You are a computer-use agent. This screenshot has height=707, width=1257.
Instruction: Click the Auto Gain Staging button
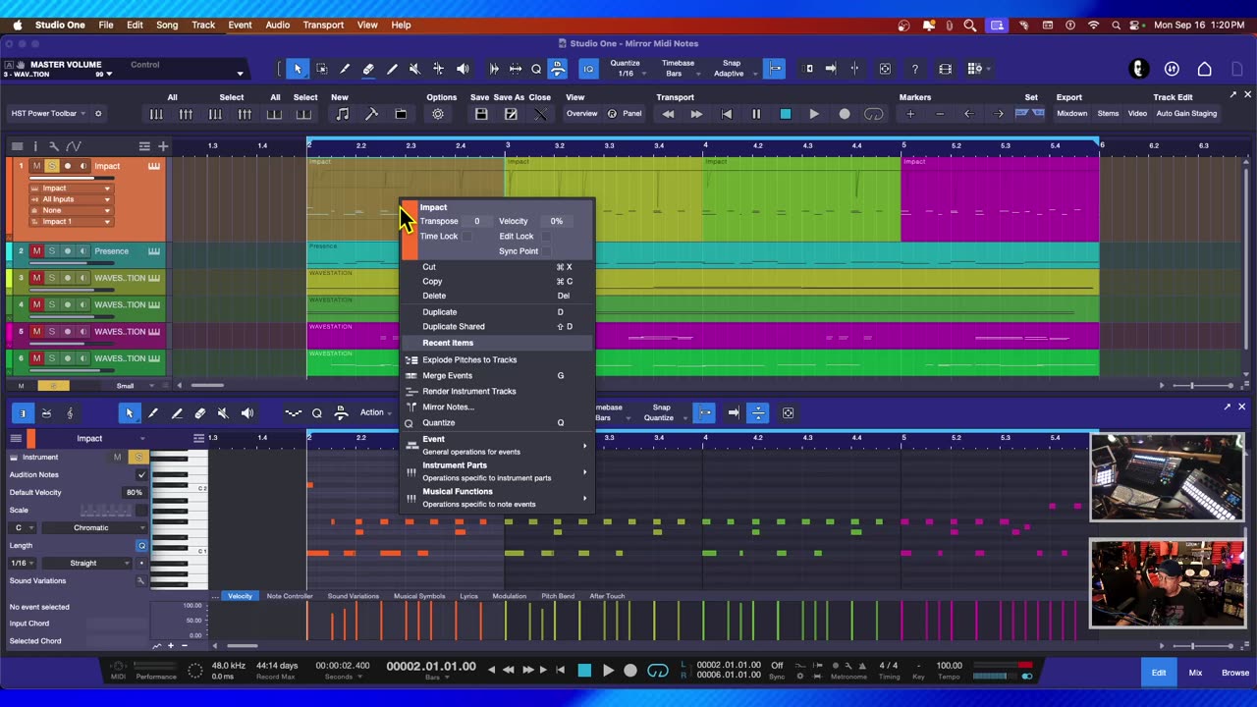click(1186, 114)
